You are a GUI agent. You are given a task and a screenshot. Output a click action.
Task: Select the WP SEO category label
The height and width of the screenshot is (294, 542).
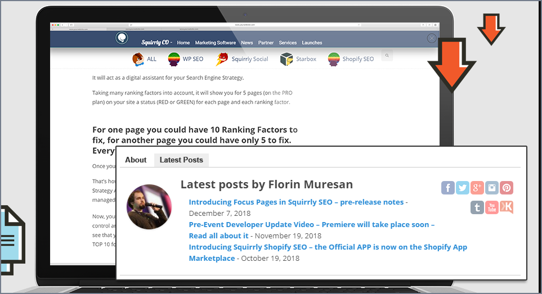pos(193,59)
